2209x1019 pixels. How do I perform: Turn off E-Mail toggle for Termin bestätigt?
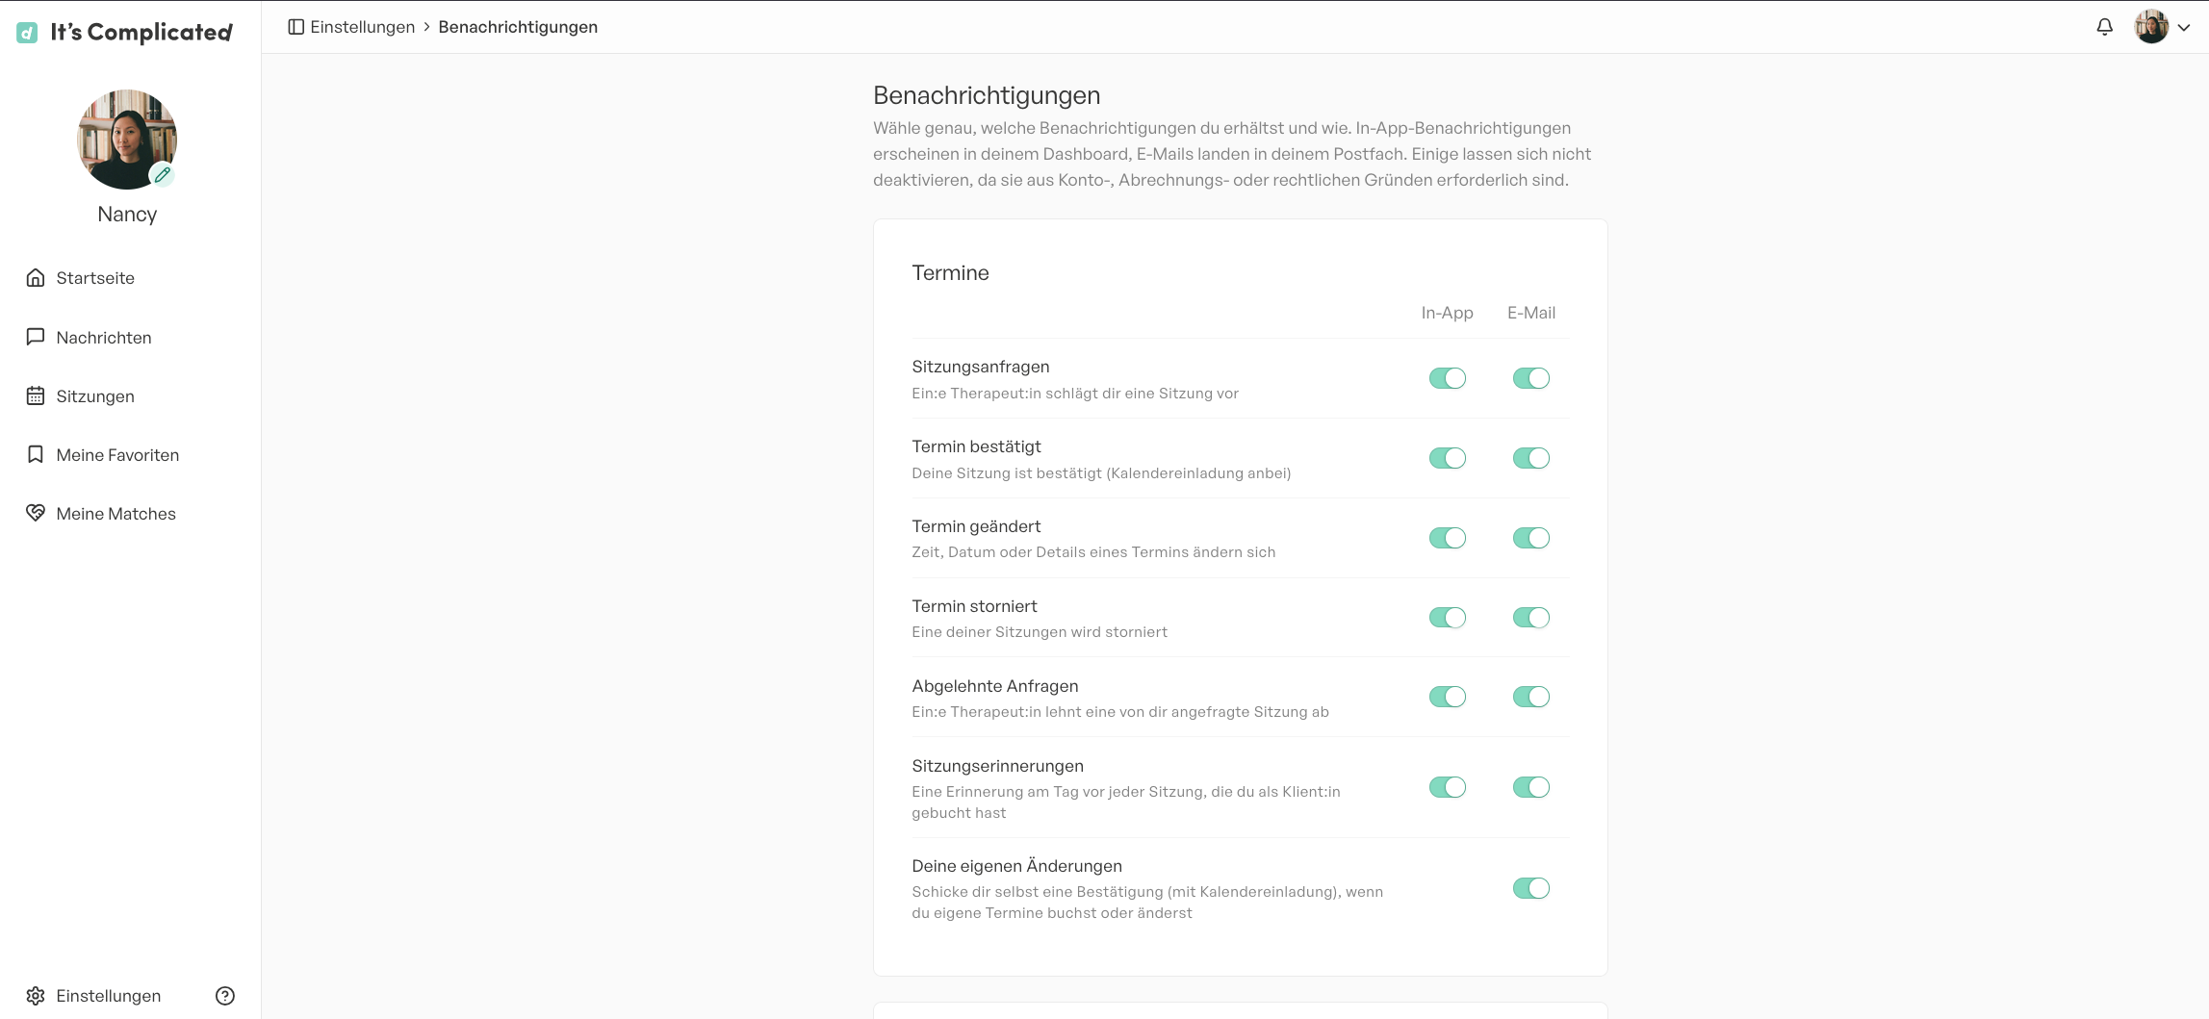(x=1530, y=458)
